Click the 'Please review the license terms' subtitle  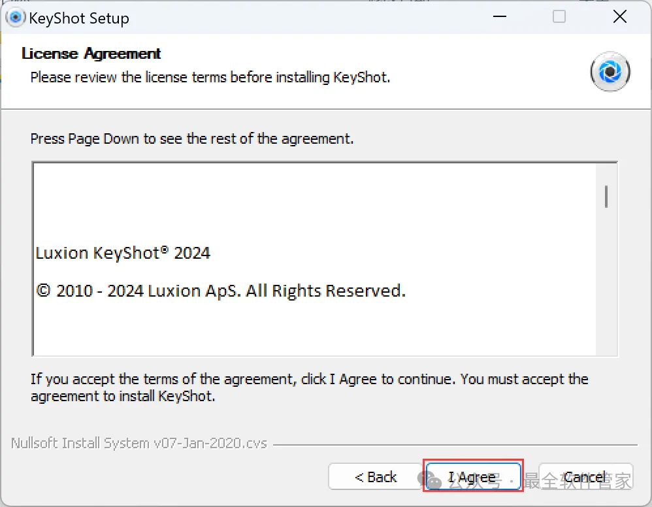coord(210,77)
